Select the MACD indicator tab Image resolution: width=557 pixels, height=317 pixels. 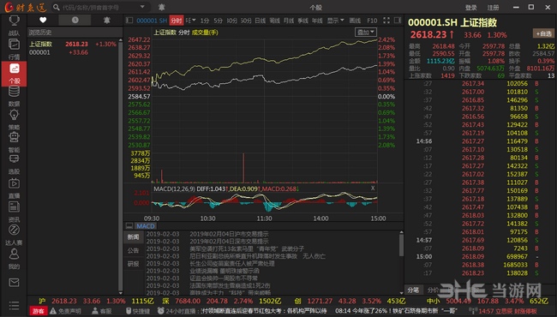pyautogui.click(x=146, y=226)
